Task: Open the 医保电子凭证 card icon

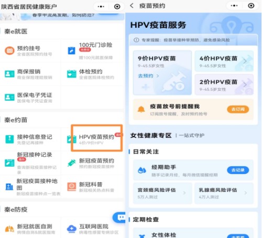Action: point(9,98)
